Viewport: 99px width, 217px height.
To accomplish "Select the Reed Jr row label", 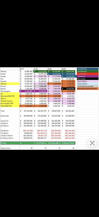I will (10, 98).
